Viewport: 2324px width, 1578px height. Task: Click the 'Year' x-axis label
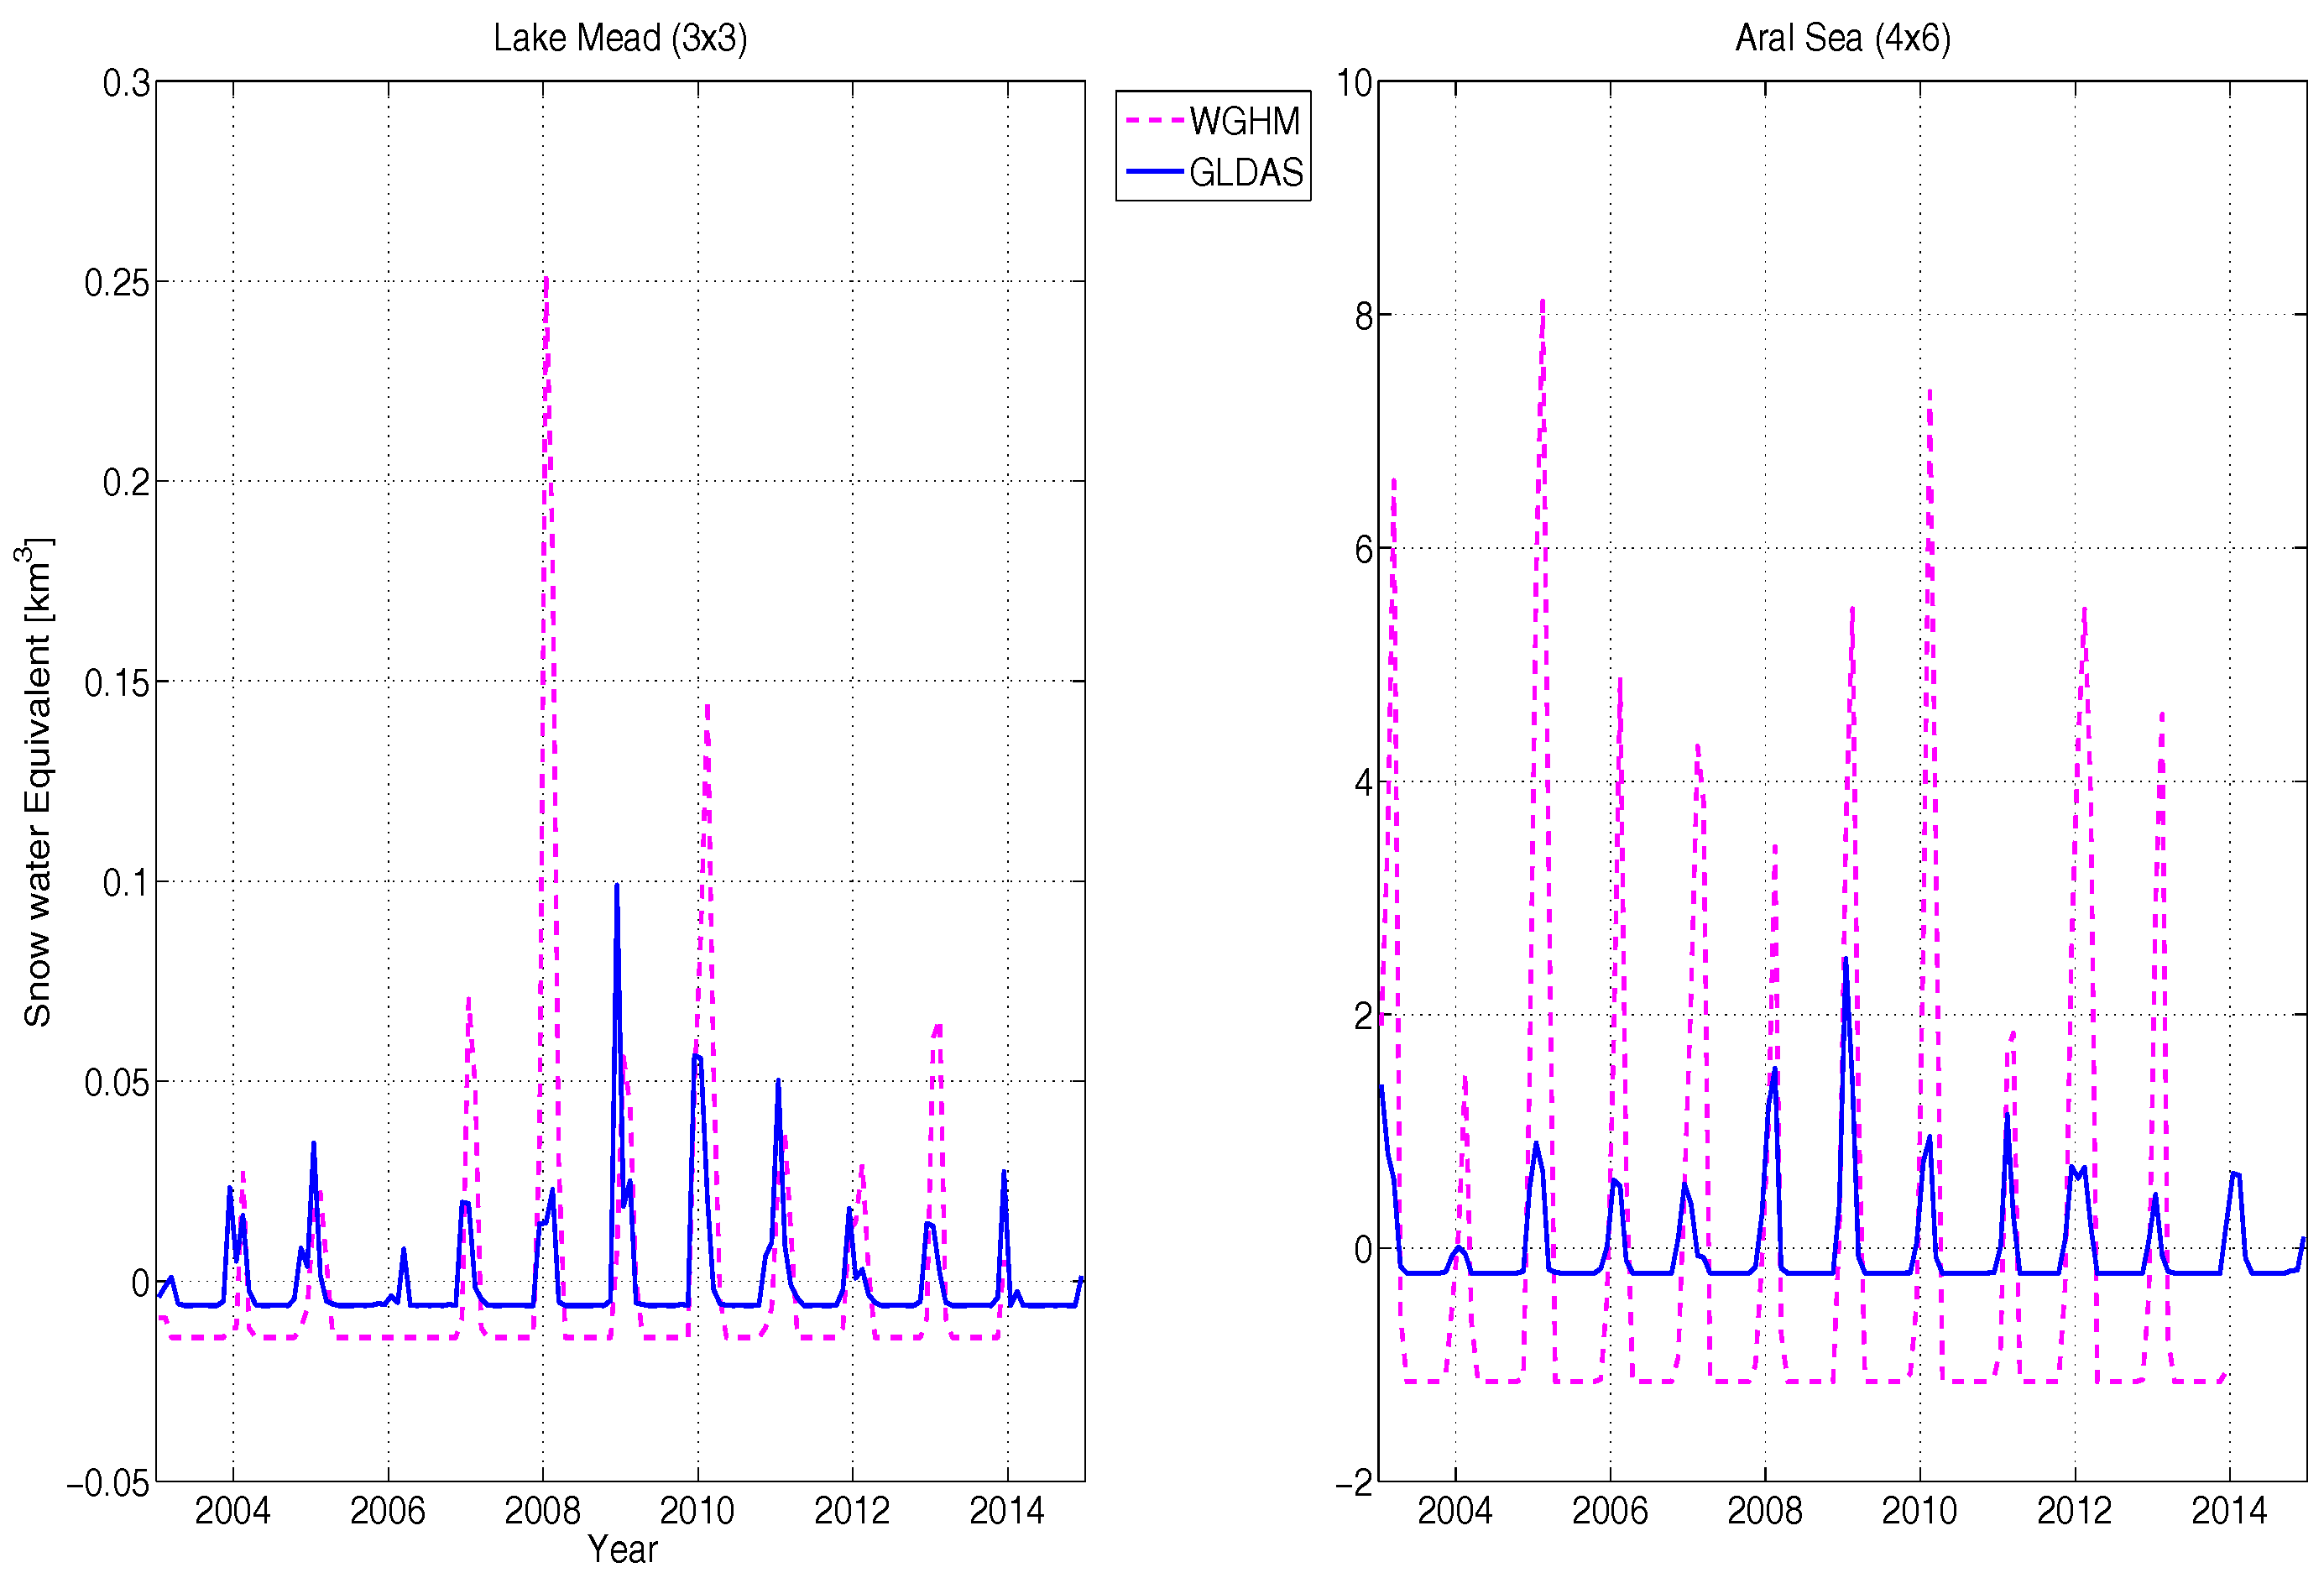[622, 1549]
